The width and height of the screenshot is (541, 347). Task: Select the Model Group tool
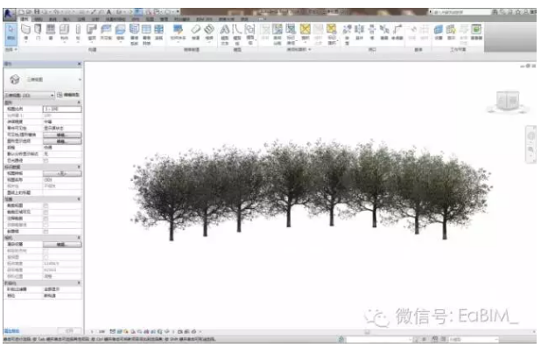click(x=250, y=34)
